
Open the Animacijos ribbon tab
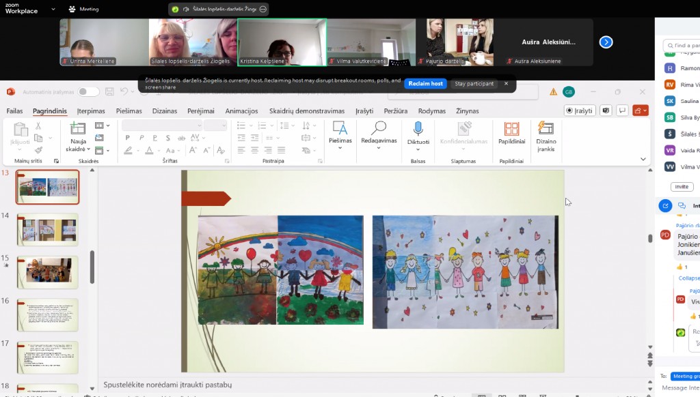coord(241,111)
